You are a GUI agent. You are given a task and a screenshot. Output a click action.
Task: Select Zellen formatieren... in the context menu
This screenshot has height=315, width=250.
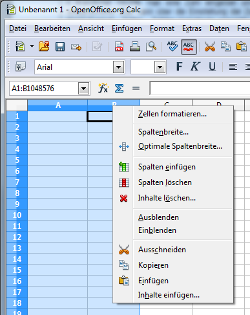tap(173, 114)
